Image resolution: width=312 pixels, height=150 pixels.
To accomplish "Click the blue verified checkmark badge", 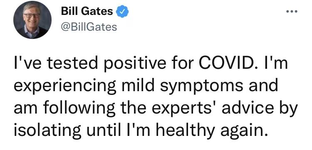I will pos(122,11).
